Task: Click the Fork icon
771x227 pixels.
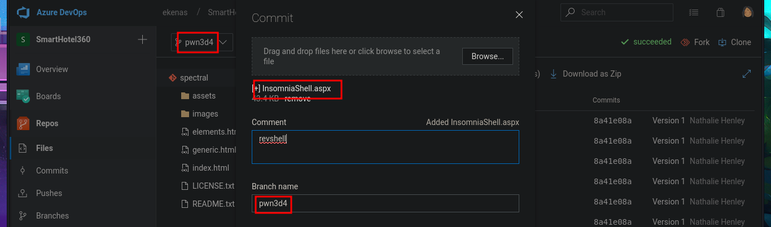Action: pos(686,42)
